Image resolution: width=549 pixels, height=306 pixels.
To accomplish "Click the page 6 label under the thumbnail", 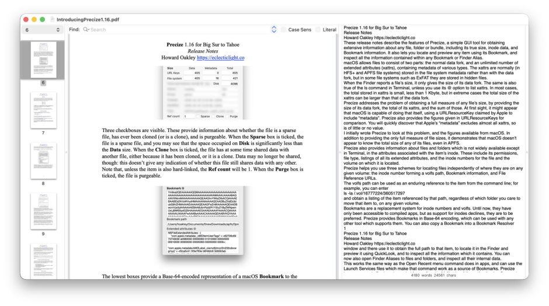I will (43, 82).
